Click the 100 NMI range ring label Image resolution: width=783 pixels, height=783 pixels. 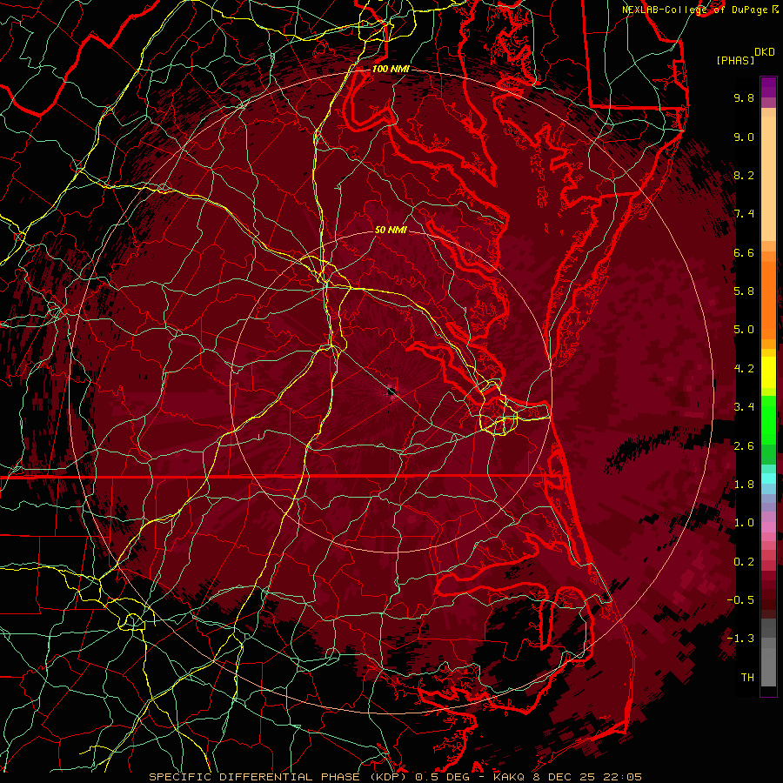point(391,69)
